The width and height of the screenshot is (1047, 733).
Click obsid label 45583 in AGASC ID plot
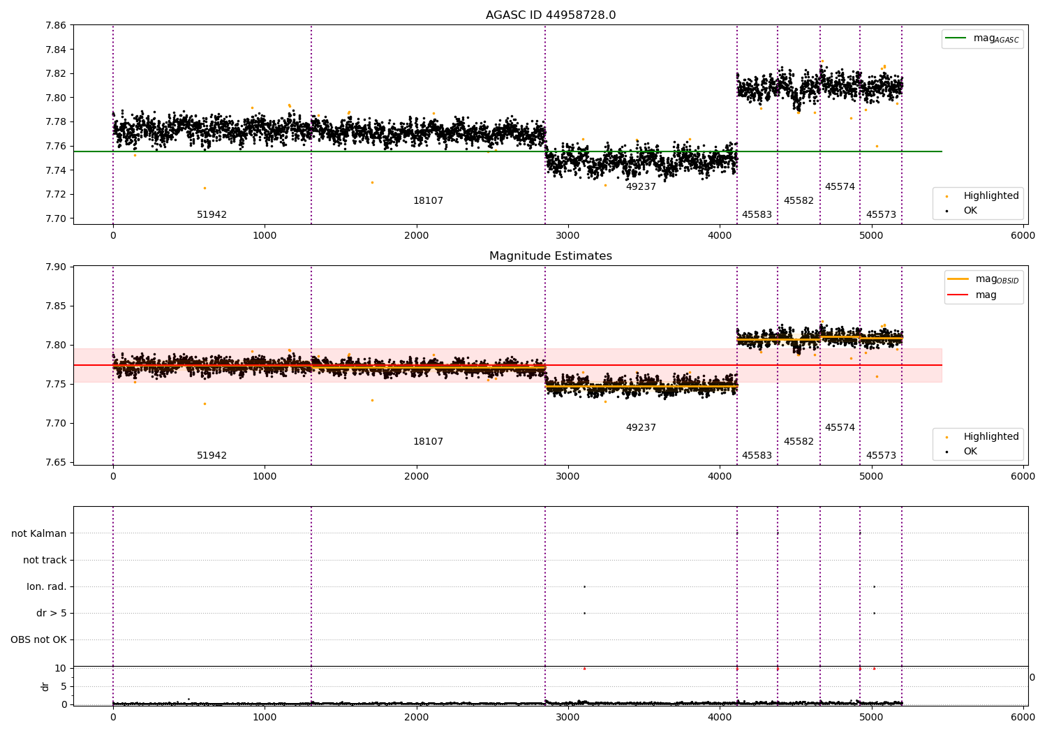click(757, 215)
